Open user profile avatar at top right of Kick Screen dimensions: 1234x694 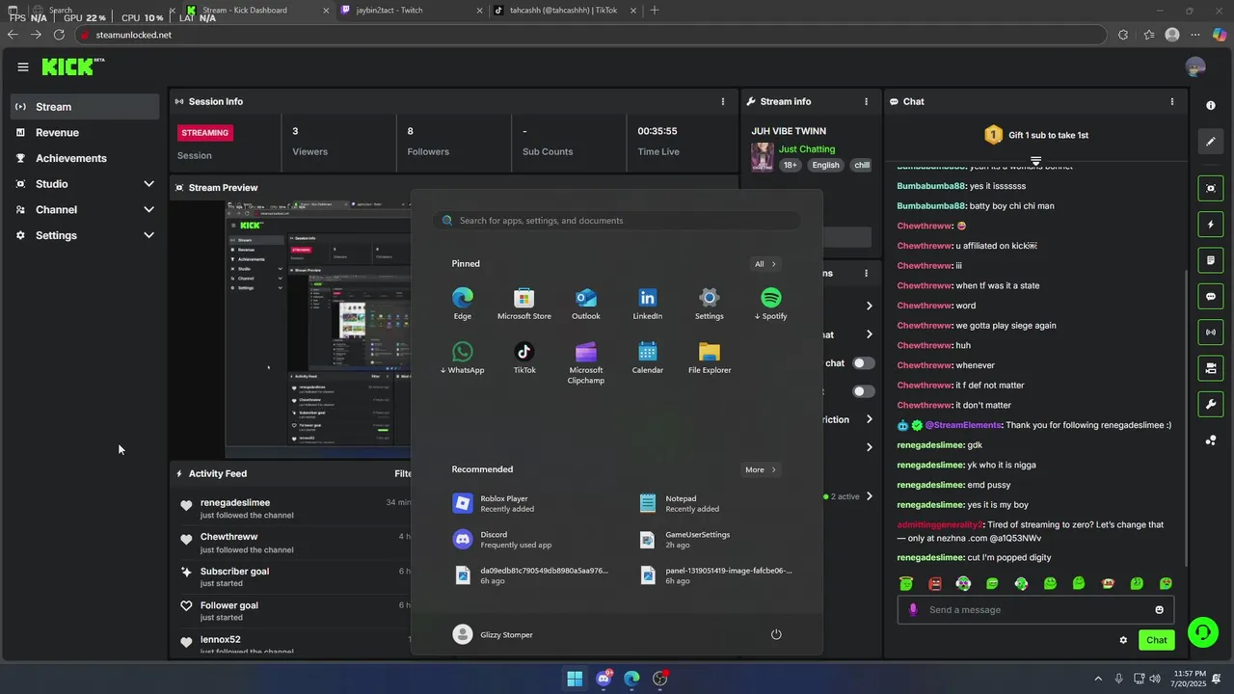pos(1195,67)
